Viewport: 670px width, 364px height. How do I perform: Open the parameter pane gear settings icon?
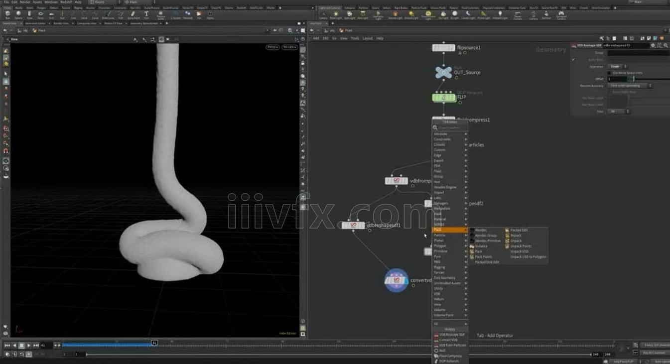653,45
